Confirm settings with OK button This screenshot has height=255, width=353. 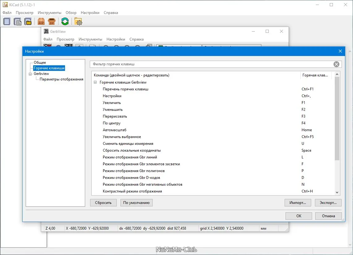point(299,216)
